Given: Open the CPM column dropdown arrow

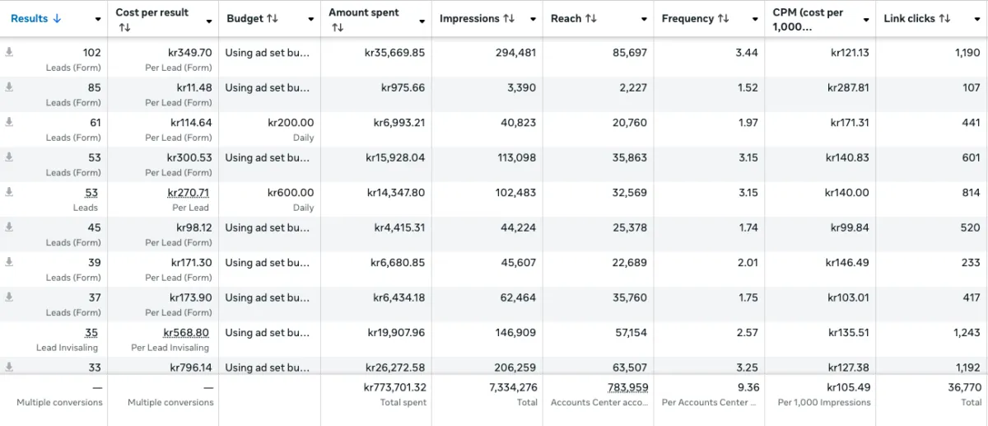Looking at the screenshot, I should pos(866,20).
